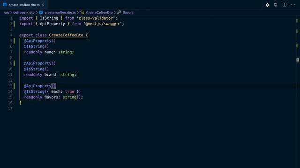Click '@IsString()' on line 10
Viewport: 300px width, 168px height.
37,69
